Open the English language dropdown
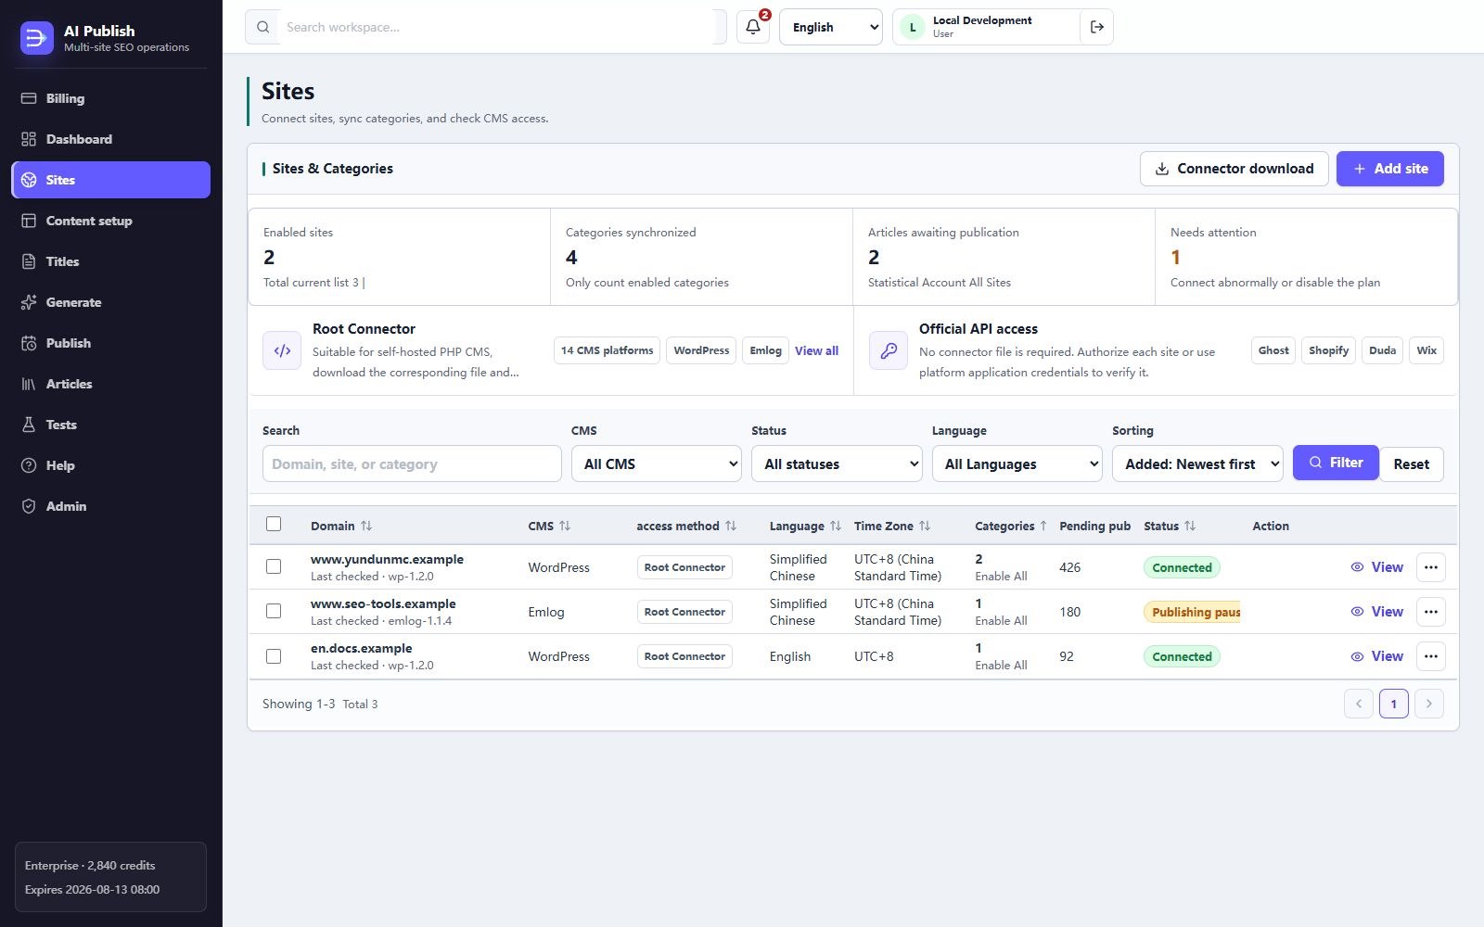The height and width of the screenshot is (927, 1484). pos(831,27)
